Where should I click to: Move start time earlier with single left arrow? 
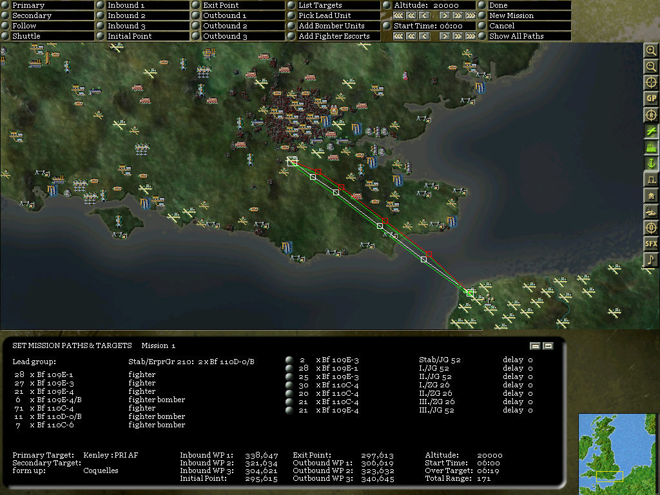[x=425, y=36]
